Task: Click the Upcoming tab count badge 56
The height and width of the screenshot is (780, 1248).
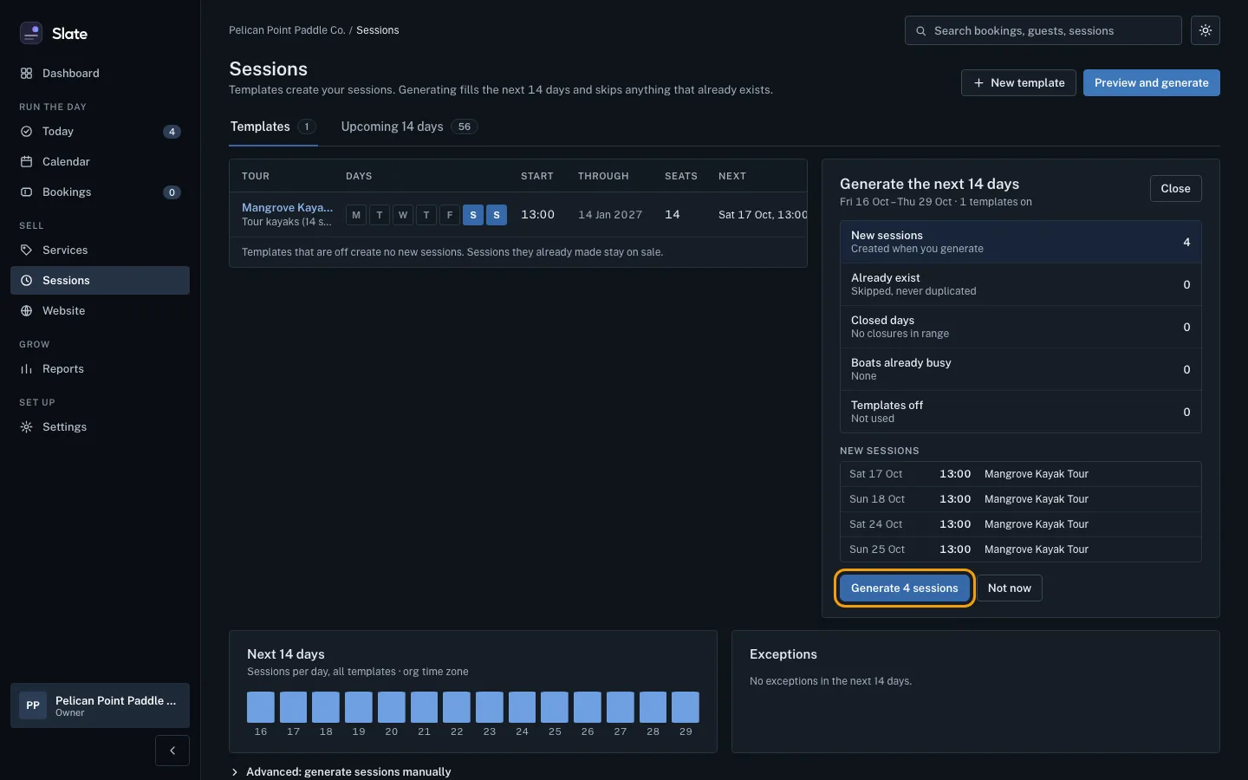Action: tap(465, 127)
